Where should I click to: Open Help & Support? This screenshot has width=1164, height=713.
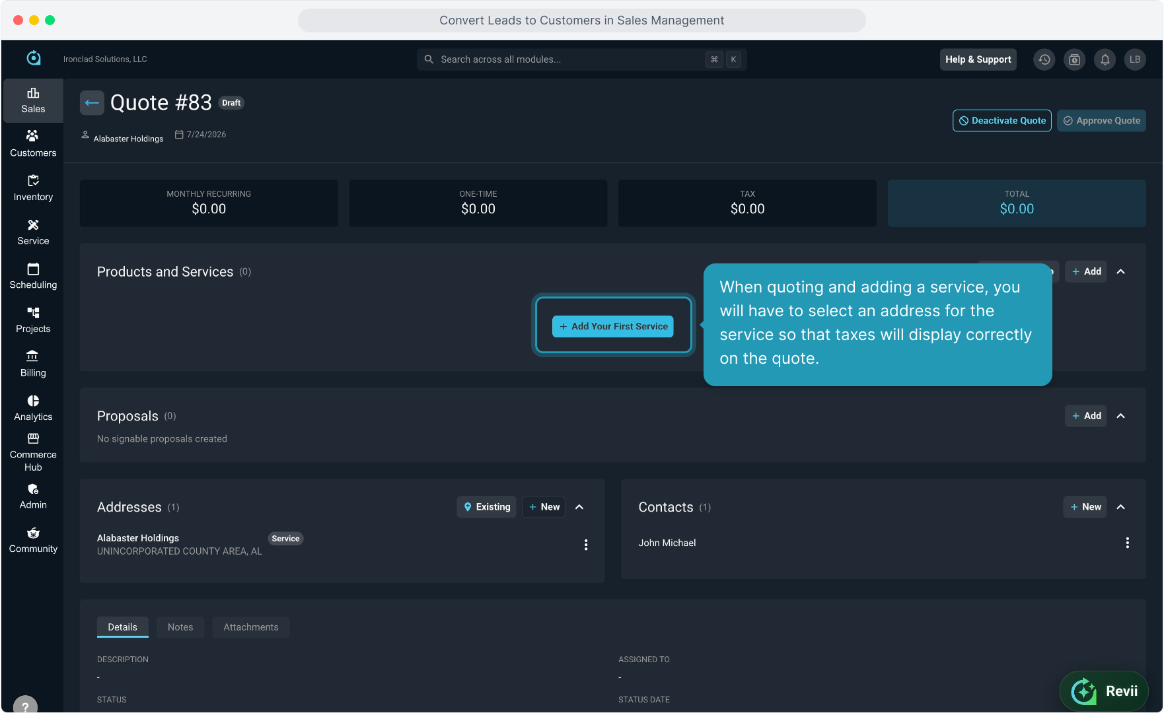click(x=978, y=59)
